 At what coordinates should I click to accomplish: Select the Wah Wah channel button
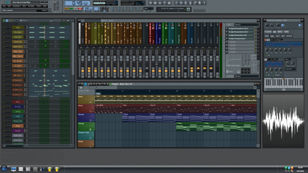[18, 136]
